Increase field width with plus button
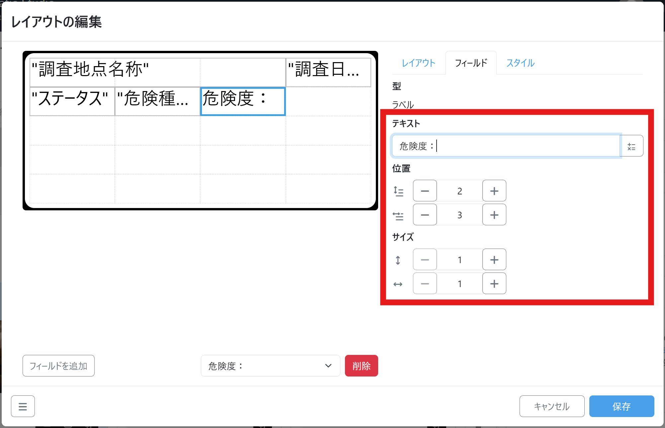The image size is (665, 428). click(494, 283)
